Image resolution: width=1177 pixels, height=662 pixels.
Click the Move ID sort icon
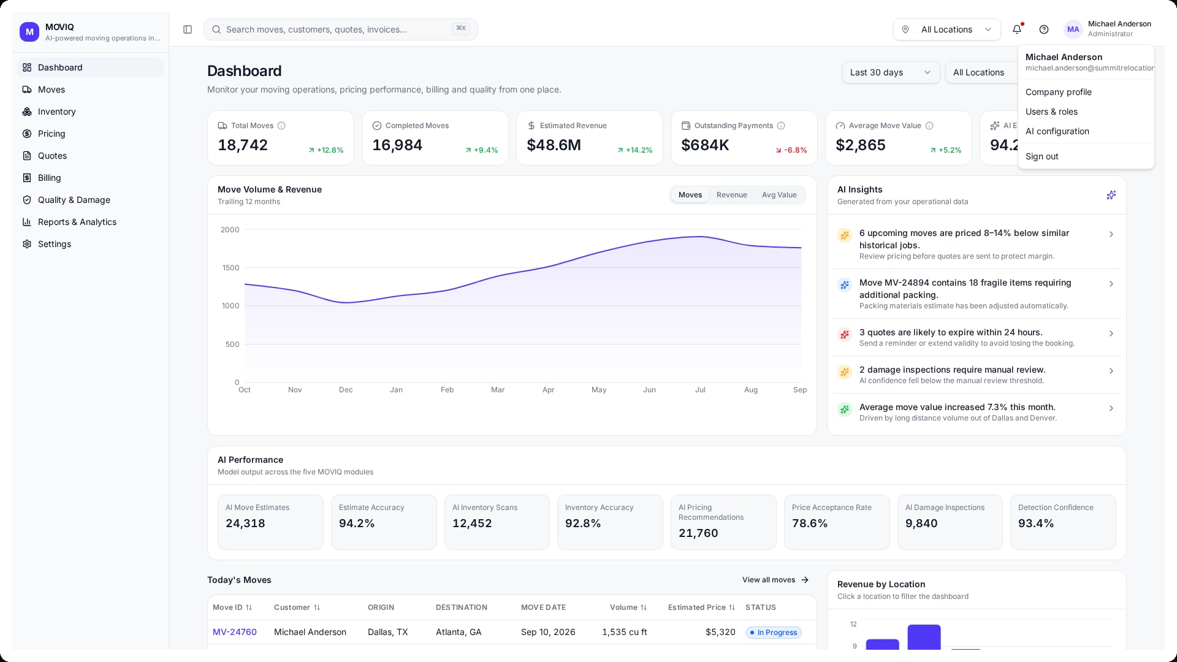(x=249, y=607)
